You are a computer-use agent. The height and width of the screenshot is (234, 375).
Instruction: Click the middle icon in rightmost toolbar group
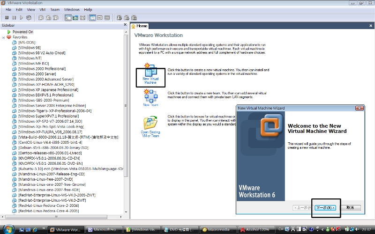click(x=127, y=18)
